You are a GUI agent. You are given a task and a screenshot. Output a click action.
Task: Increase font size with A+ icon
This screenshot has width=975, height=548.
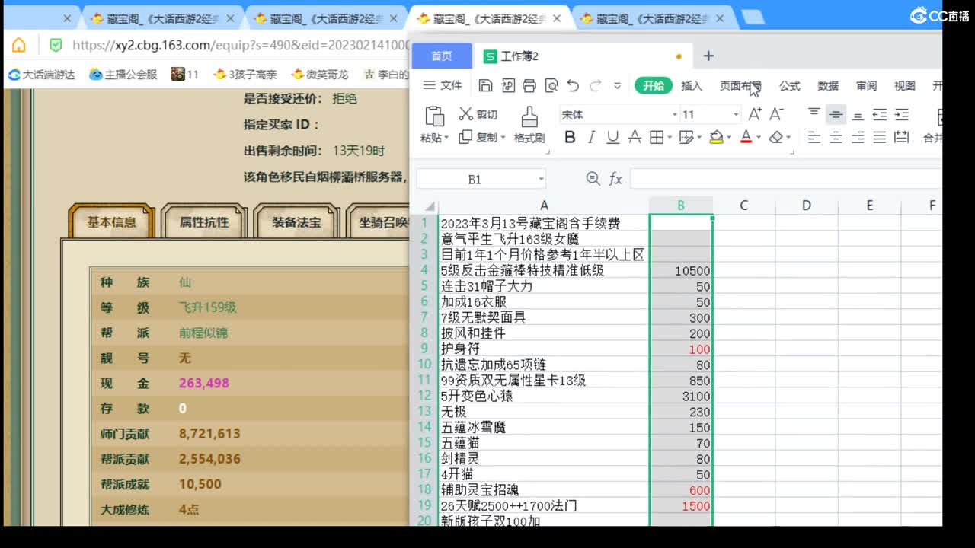(x=755, y=114)
